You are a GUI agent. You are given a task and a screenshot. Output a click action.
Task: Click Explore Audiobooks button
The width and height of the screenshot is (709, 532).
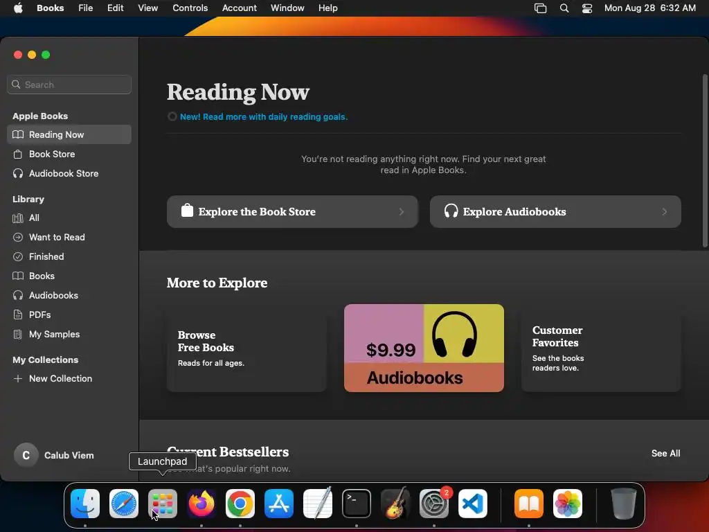[x=555, y=212]
